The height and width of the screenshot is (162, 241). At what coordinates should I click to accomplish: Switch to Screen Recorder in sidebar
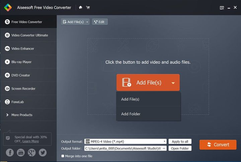coord(28,89)
